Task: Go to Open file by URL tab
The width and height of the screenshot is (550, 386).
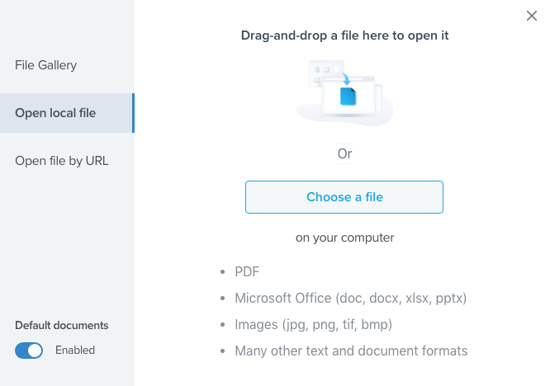Action: [62, 161]
